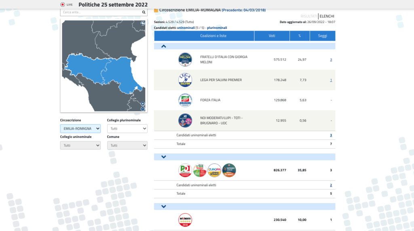Expand the centre-left coalition details
414x231 pixels.
click(x=164, y=157)
